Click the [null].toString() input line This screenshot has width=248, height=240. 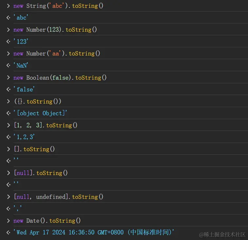pyautogui.click(x=41, y=173)
